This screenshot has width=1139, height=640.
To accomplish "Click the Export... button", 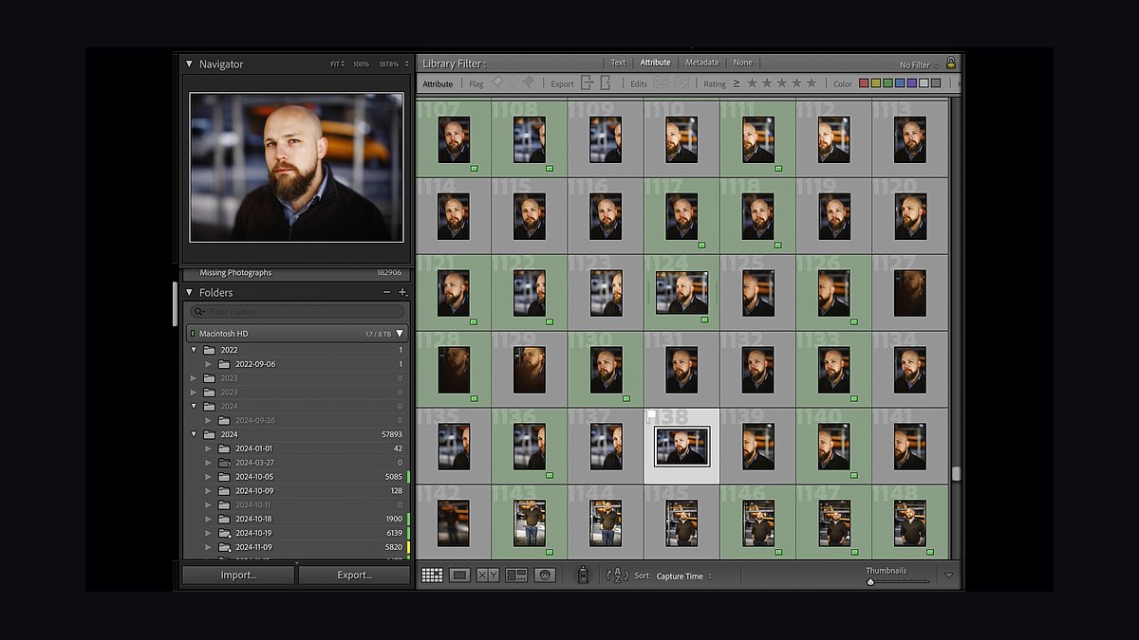I will tap(354, 575).
